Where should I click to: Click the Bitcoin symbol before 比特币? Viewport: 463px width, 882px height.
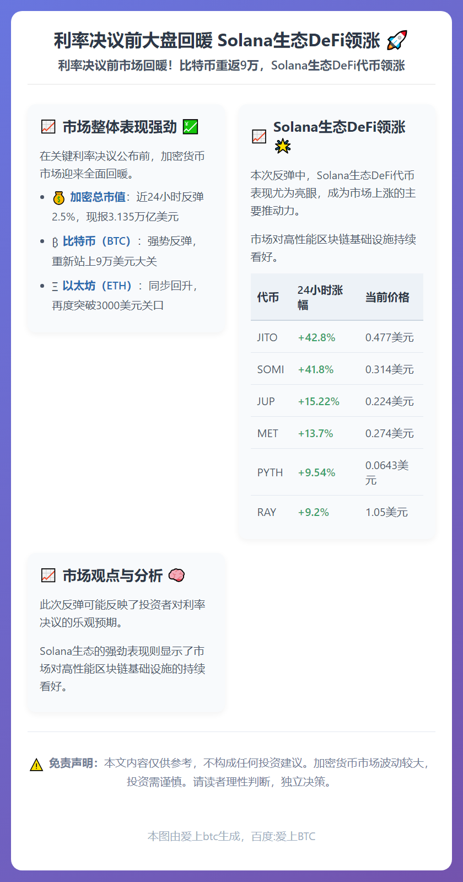[x=55, y=242]
